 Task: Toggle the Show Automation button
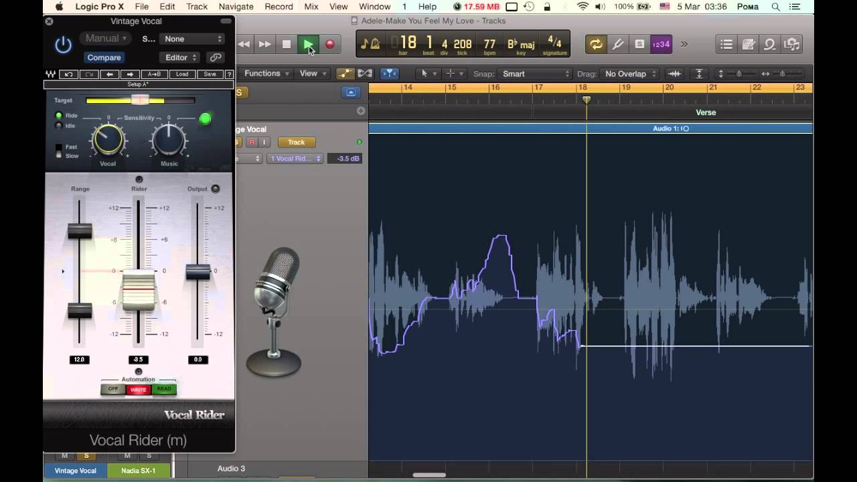click(345, 74)
